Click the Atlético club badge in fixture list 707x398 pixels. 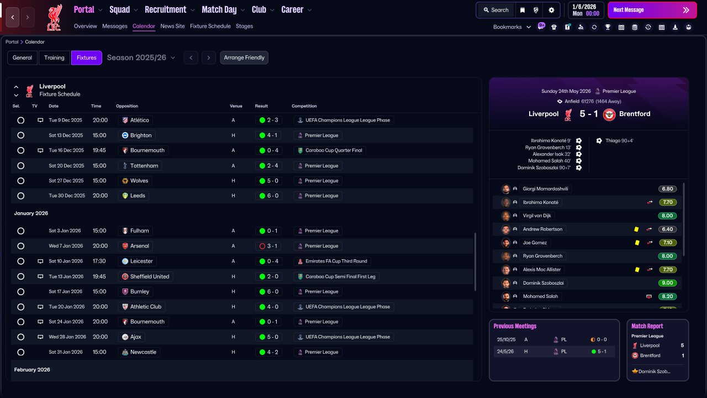click(125, 120)
